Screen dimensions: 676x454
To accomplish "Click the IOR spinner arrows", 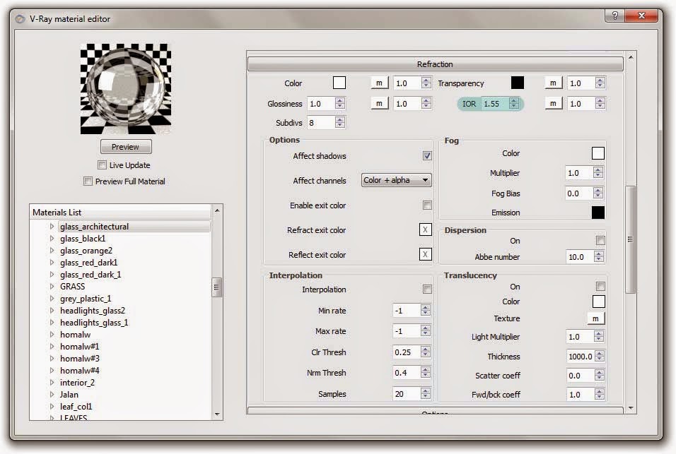I will 513,104.
